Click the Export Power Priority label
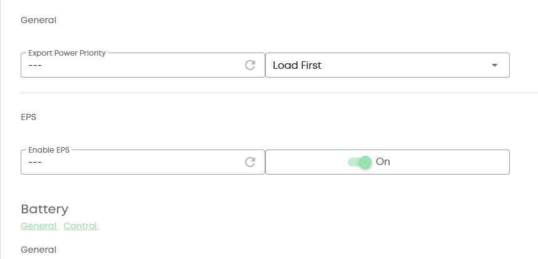Image resolution: width=538 pixels, height=259 pixels. (x=67, y=53)
